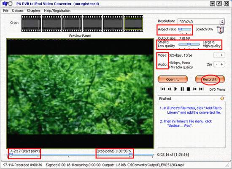Click the stop point marker on timeline
The image size is (232, 169).
pyautogui.click(x=130, y=155)
